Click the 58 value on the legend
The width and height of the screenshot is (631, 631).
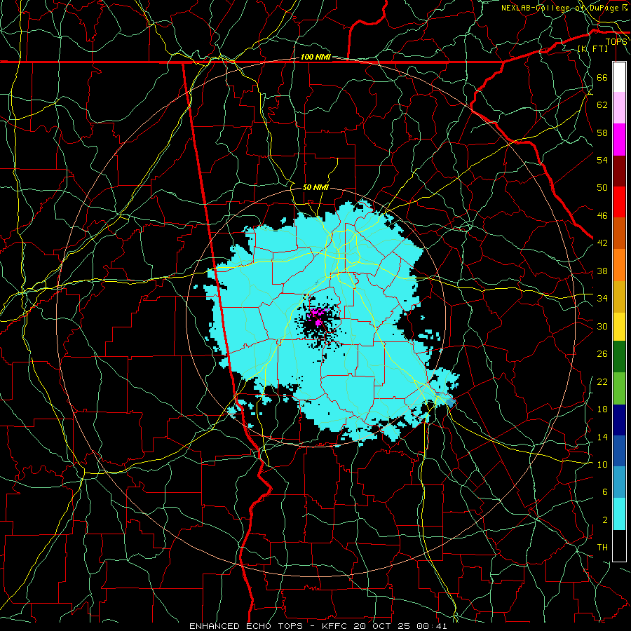602,133
